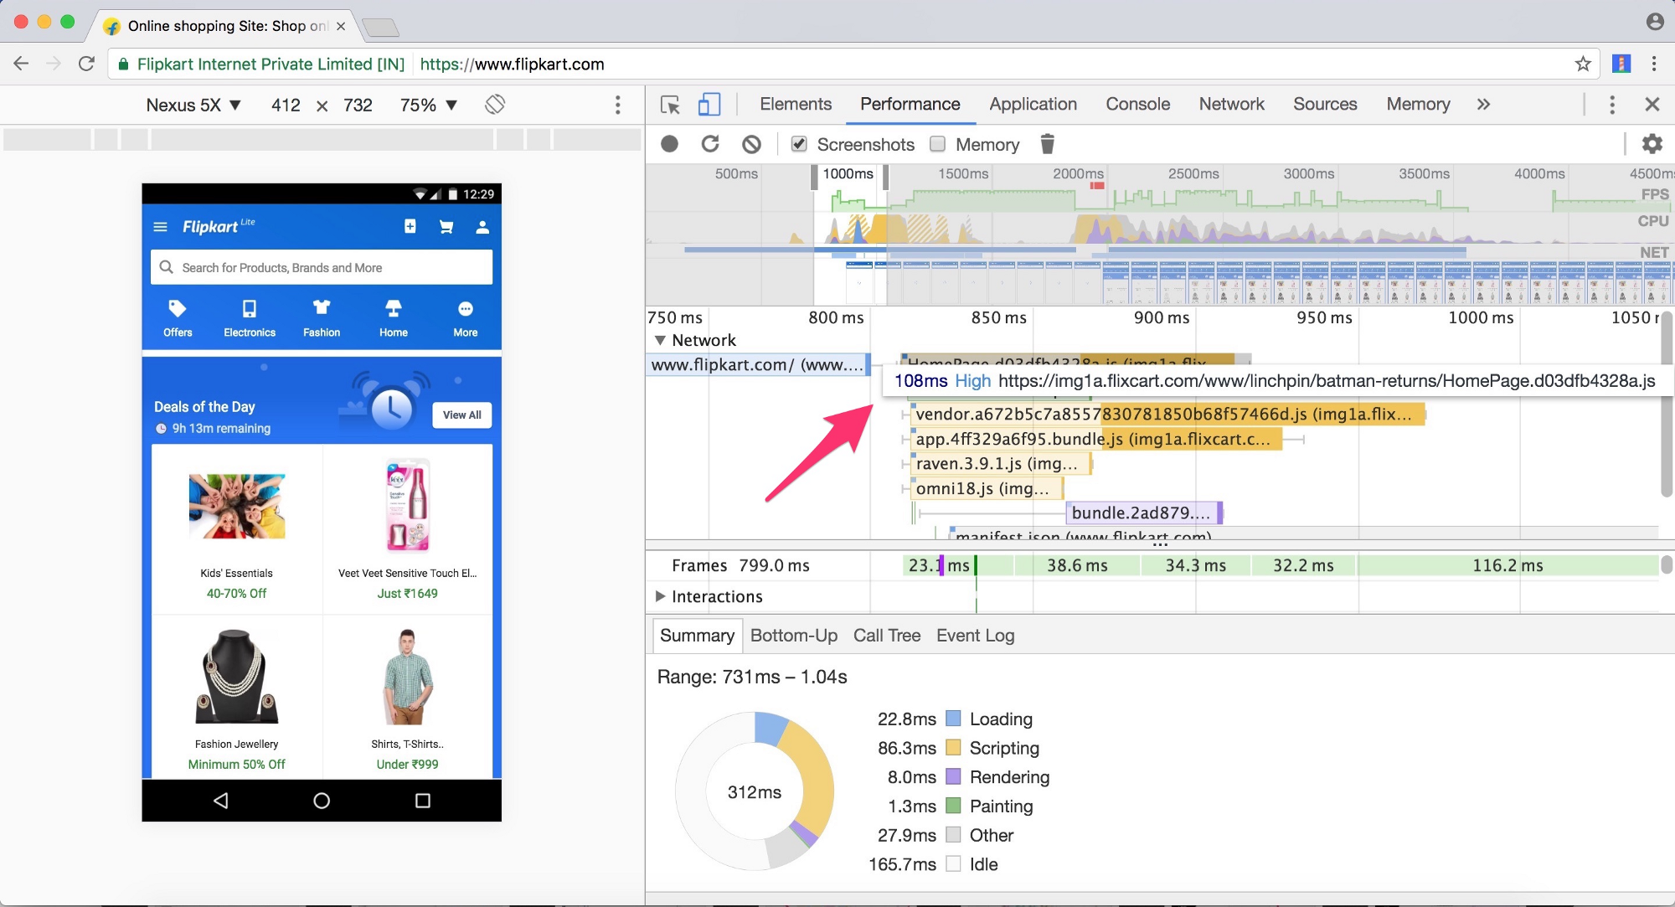Image resolution: width=1675 pixels, height=907 pixels.
Task: Expand the Interactions section
Action: (x=661, y=596)
